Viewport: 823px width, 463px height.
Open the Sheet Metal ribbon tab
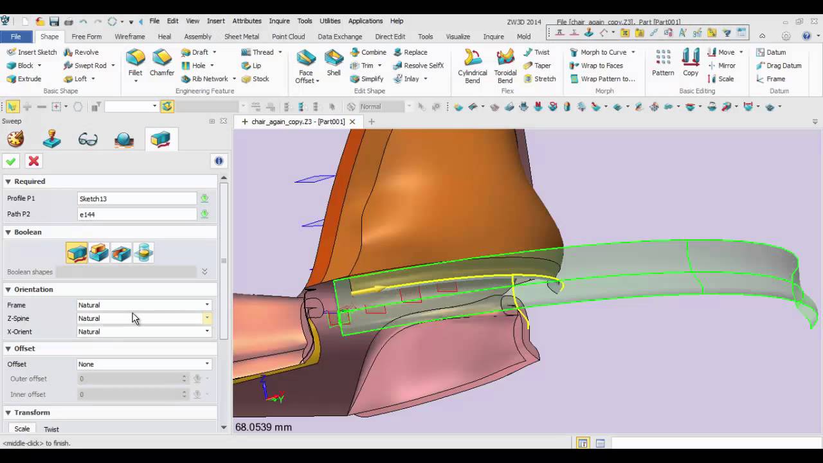pos(242,37)
